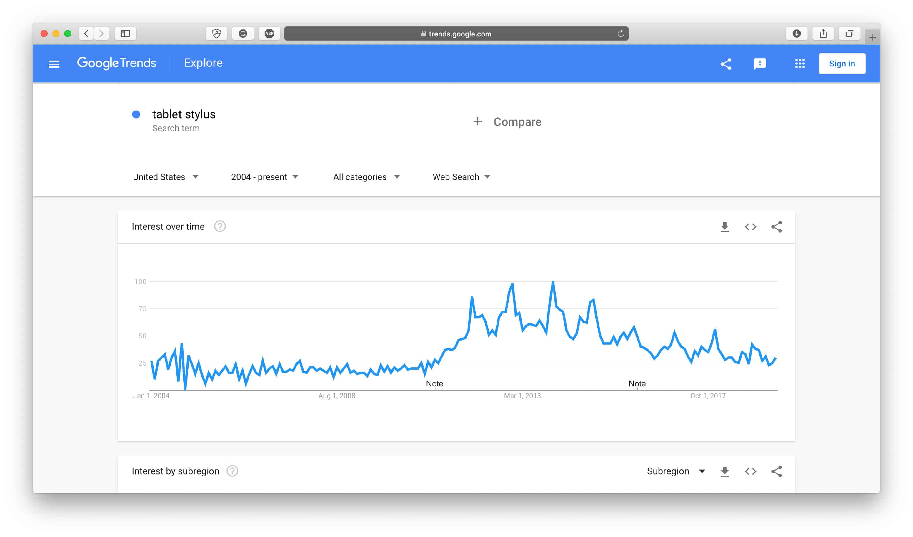The width and height of the screenshot is (913, 537).
Task: Open Safari share menu
Action: [x=823, y=34]
